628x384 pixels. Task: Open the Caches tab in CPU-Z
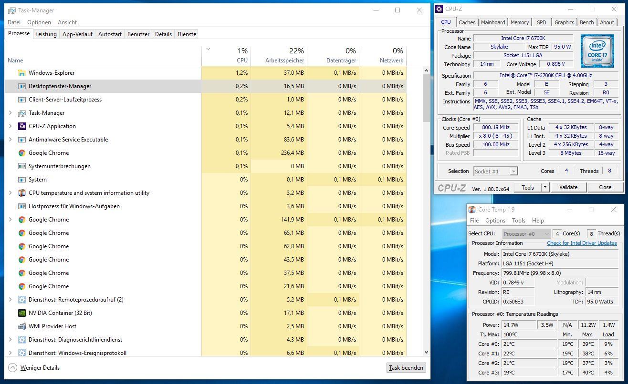pyautogui.click(x=467, y=22)
